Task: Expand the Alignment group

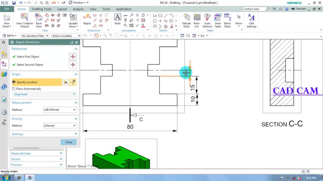Action: 74,94
